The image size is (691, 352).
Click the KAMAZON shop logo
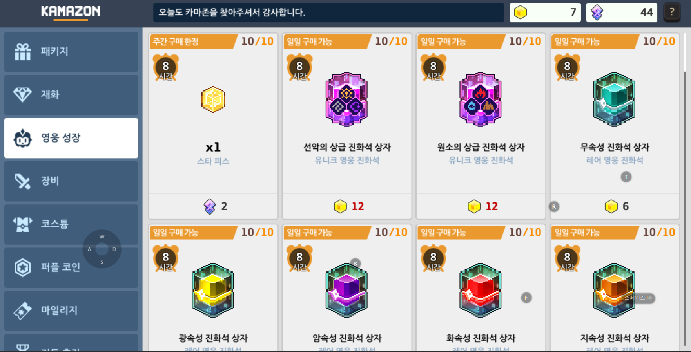tap(71, 12)
